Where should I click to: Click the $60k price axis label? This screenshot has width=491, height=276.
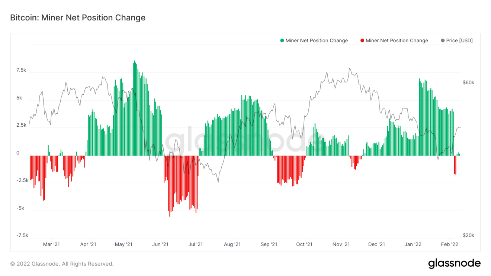468,82
